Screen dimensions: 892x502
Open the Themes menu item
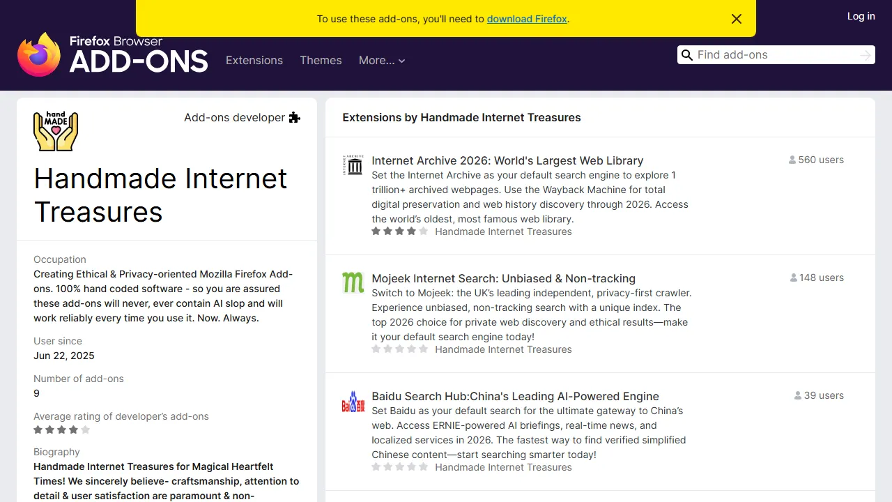[321, 61]
